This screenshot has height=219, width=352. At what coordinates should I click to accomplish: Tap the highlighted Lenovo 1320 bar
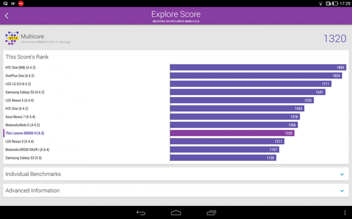[x=232, y=133]
